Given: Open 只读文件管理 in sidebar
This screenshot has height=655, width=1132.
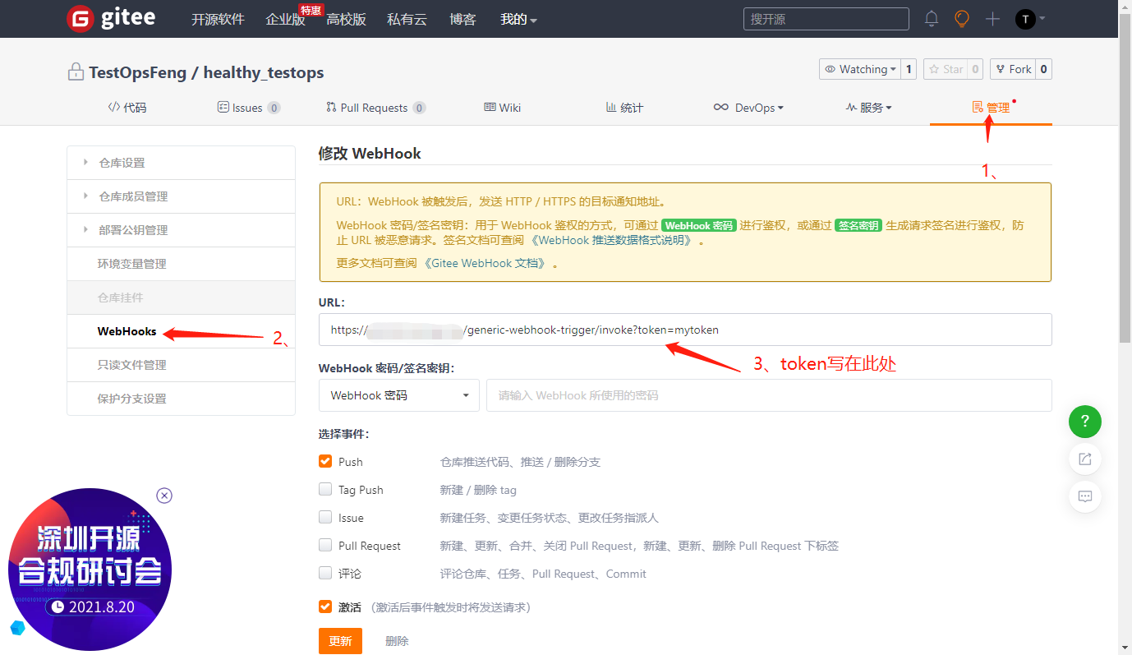Looking at the screenshot, I should (181, 365).
